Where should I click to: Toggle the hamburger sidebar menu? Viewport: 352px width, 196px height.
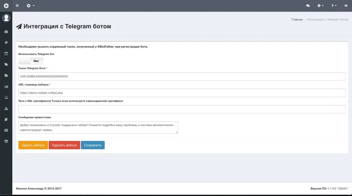[17, 6]
